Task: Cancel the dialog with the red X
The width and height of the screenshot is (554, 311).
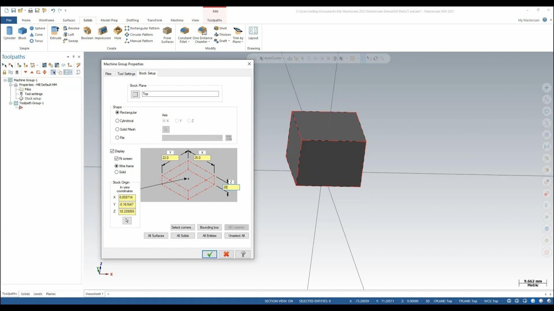Action: tap(226, 254)
